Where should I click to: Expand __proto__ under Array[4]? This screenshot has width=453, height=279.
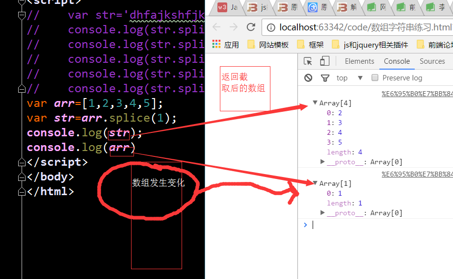[322, 162]
